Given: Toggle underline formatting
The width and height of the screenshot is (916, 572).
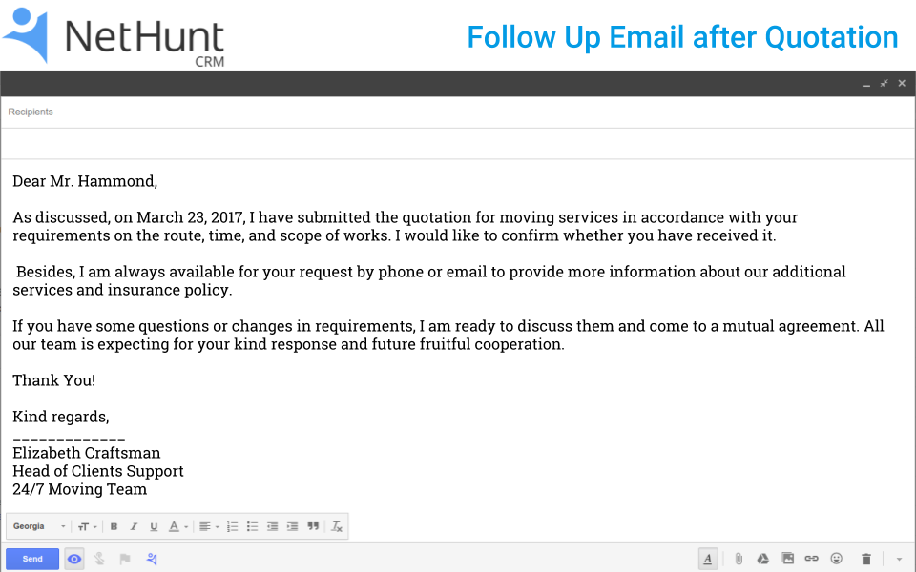Looking at the screenshot, I should [154, 526].
